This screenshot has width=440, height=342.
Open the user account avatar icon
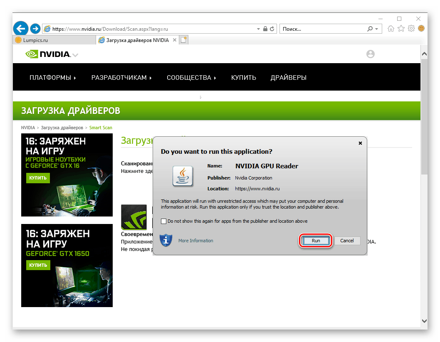click(x=371, y=54)
